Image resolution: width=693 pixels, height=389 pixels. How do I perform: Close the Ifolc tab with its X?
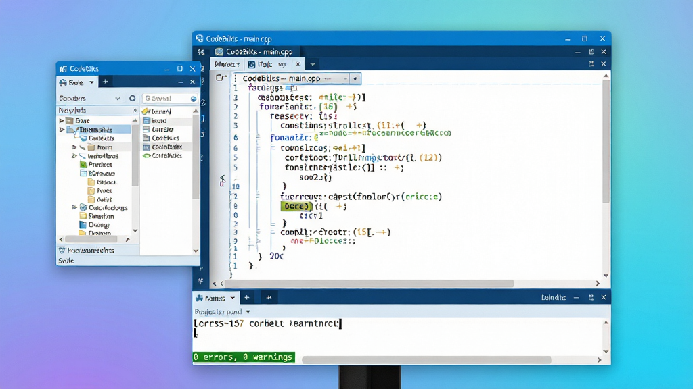[298, 64]
